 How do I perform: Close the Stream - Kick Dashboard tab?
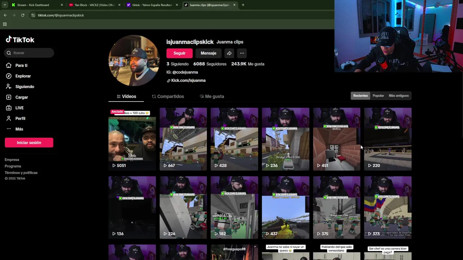coord(62,5)
